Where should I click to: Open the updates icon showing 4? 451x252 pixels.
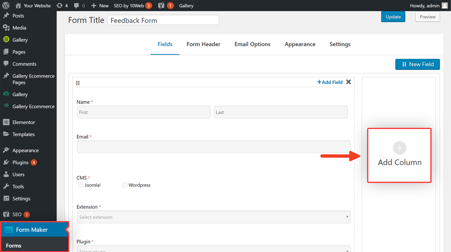point(60,5)
